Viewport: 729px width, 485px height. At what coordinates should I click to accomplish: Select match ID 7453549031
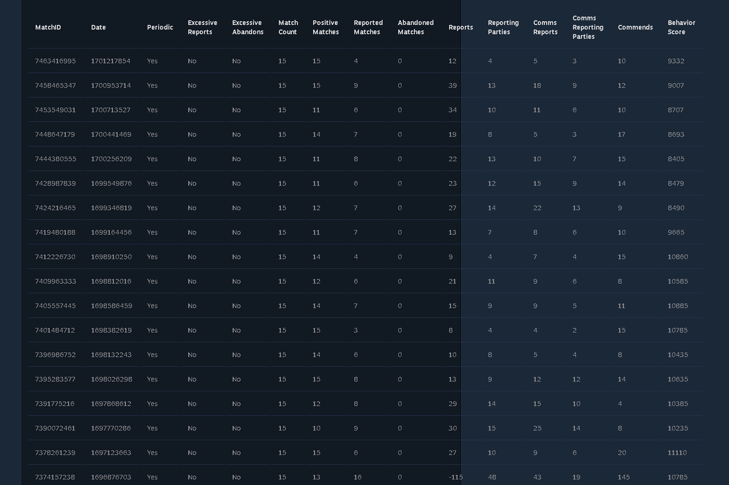(55, 110)
